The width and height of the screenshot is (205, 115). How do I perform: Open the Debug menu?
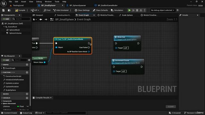tap(39, 2)
